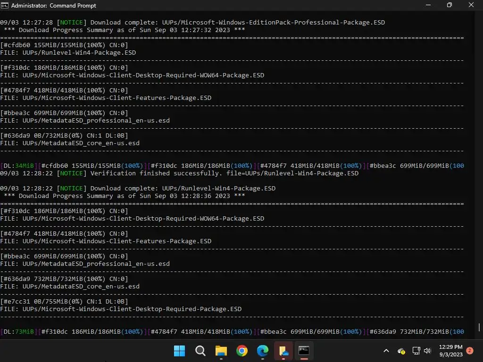Open the notification badge showing 2
This screenshot has width=483, height=362.
tap(470, 350)
